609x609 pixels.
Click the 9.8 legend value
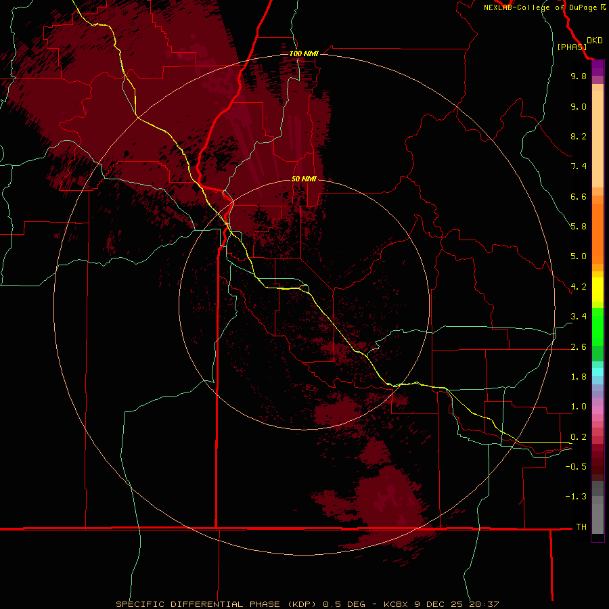coord(579,76)
